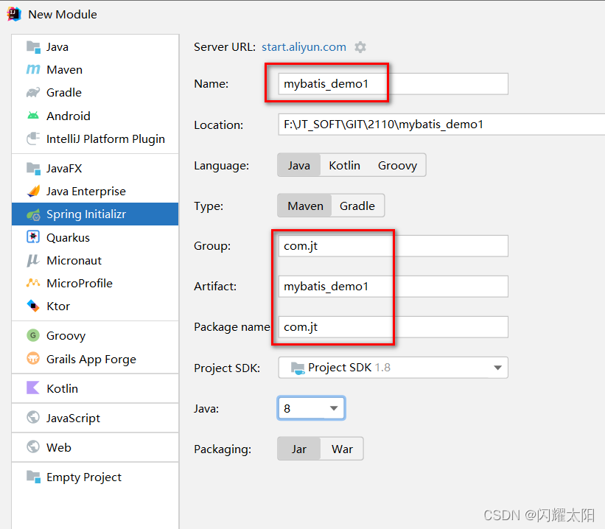Select Groovy as the language
Screen dimensions: 605x529
click(x=397, y=166)
